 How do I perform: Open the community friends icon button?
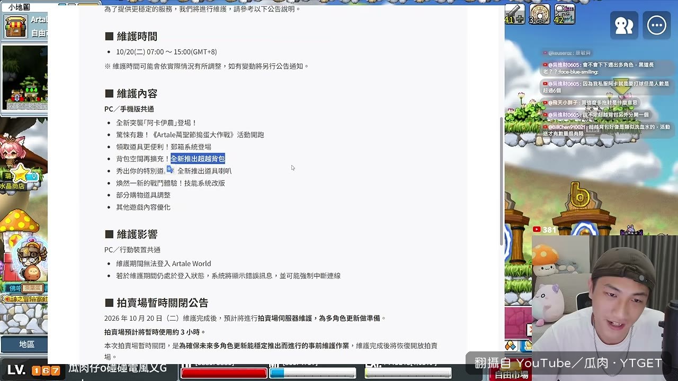(624, 25)
